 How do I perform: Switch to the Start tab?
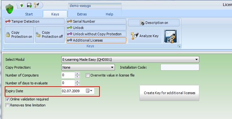tap(29, 14)
